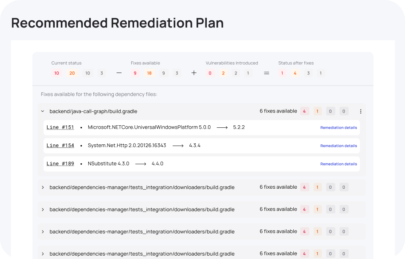The height and width of the screenshot is (259, 405).
Task: Click the upgrade arrow in the System.Net.Http row
Action: click(x=178, y=146)
